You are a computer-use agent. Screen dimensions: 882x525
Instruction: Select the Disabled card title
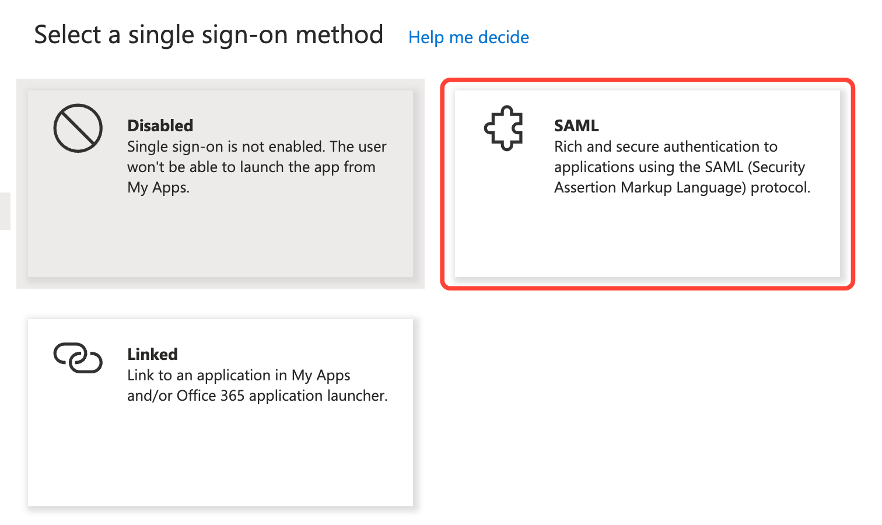(x=160, y=125)
